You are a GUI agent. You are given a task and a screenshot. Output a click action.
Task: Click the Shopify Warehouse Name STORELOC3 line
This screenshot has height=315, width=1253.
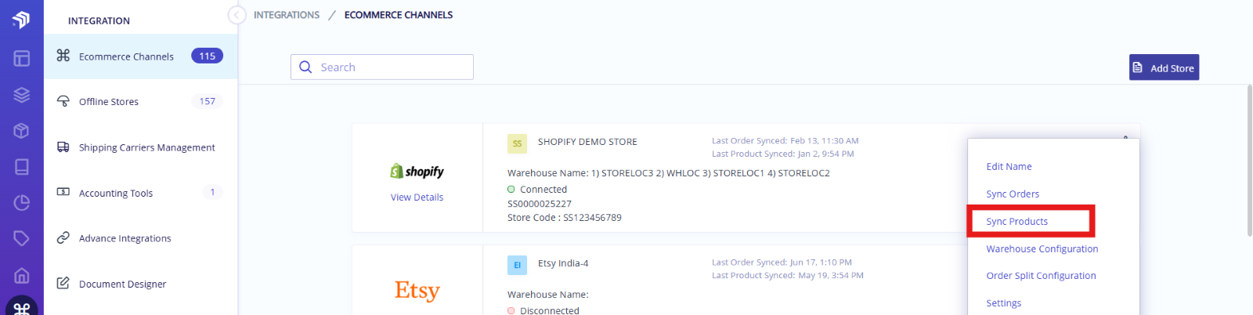pos(669,172)
